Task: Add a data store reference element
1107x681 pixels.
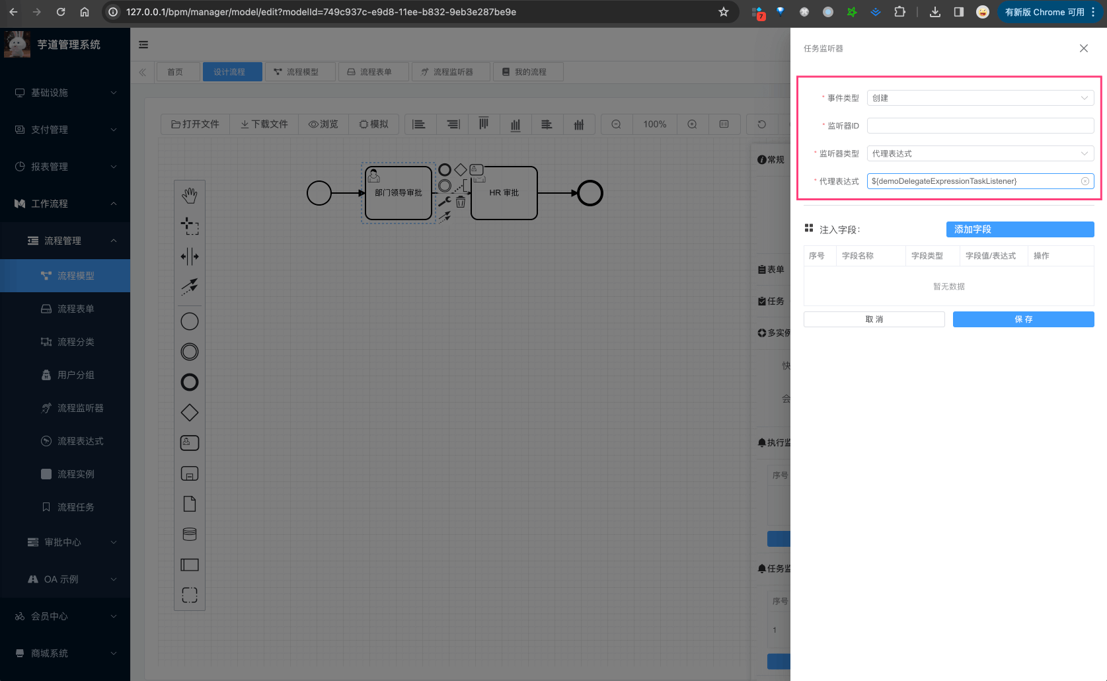Action: [x=190, y=534]
